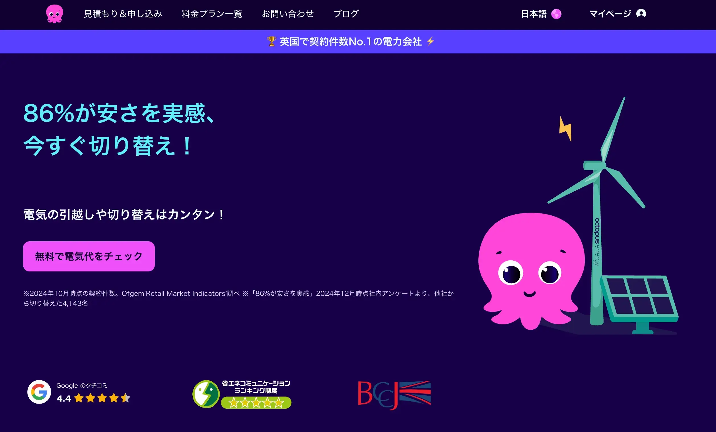Expand the 日本語 language selector

534,14
